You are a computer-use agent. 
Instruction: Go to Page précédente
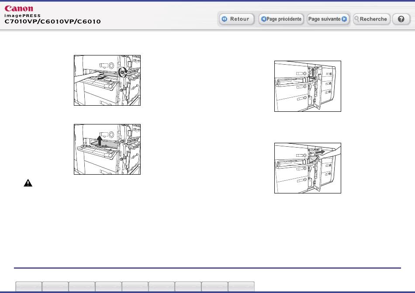[x=281, y=19]
